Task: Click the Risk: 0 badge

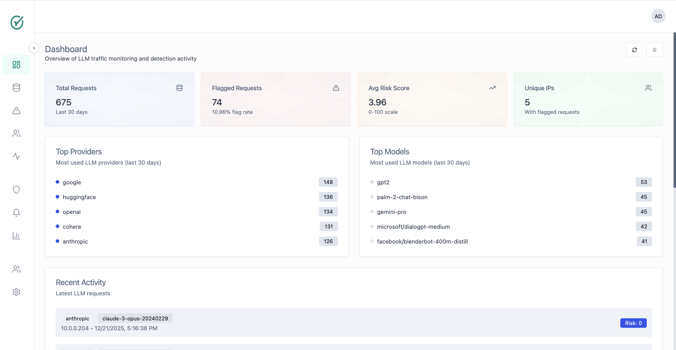Action: point(633,323)
